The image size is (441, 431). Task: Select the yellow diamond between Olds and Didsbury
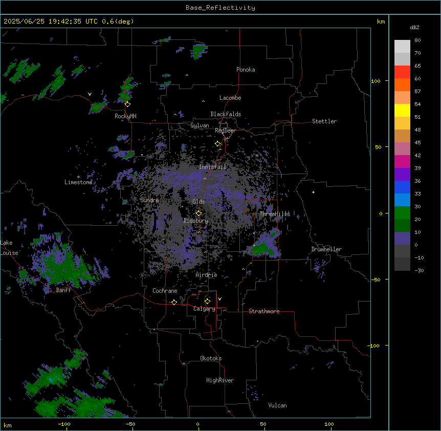coord(199,213)
